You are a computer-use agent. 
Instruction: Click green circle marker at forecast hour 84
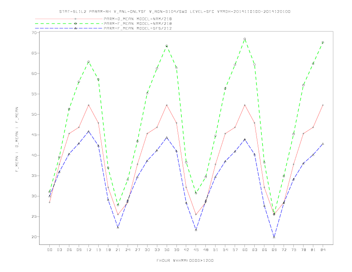tap(323, 42)
